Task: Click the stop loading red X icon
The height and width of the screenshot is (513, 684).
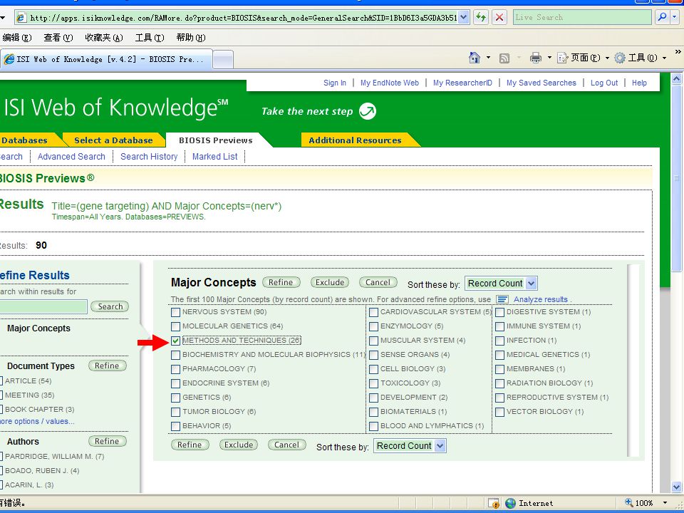Action: 499,17
